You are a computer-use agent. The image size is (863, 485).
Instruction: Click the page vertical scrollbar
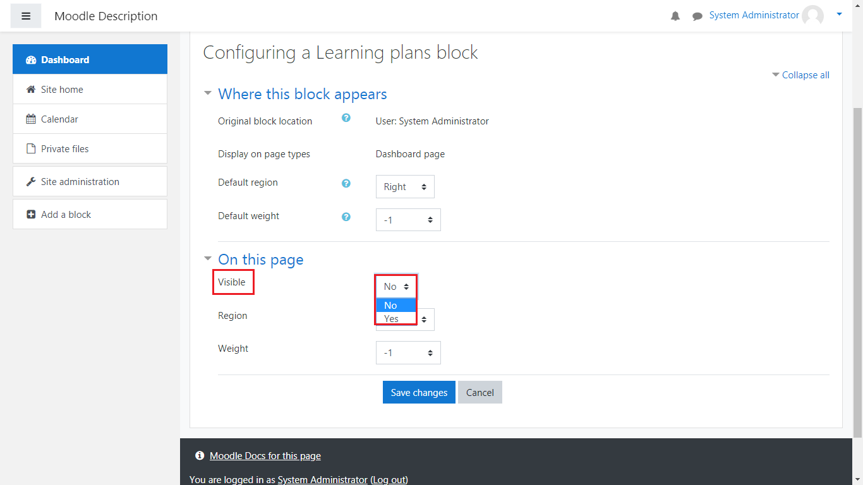857,272
